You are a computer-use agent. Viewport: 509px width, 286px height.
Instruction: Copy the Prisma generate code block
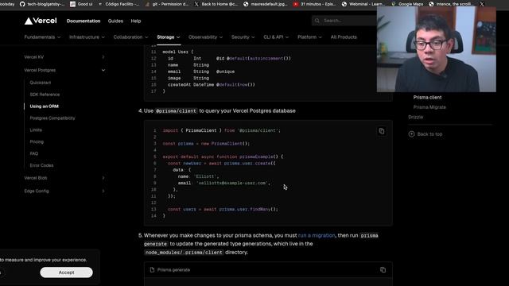[x=383, y=270]
